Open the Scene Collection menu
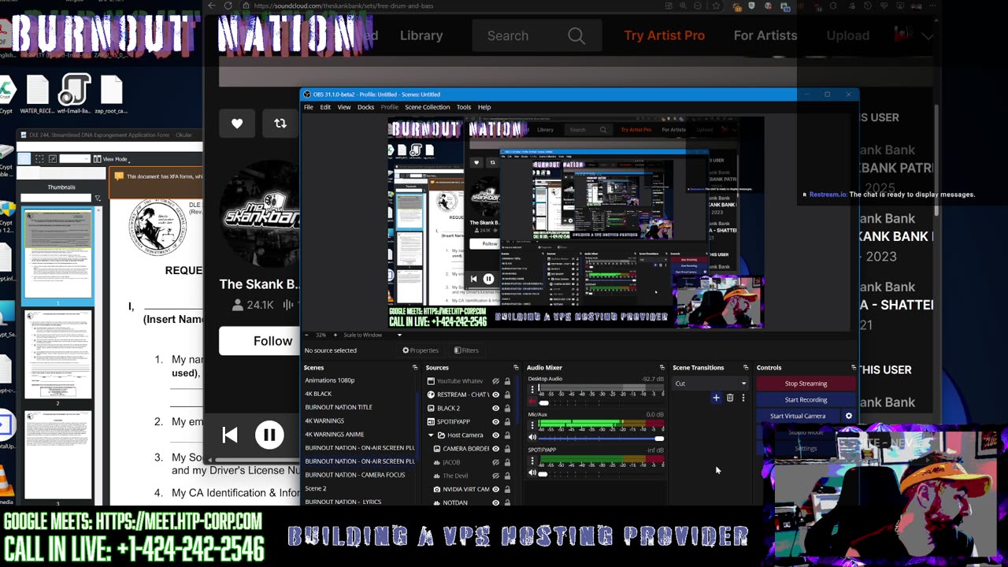This screenshot has height=567, width=1008. [427, 107]
